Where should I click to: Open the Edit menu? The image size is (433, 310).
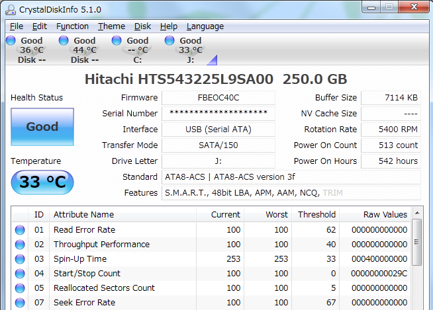coord(40,26)
